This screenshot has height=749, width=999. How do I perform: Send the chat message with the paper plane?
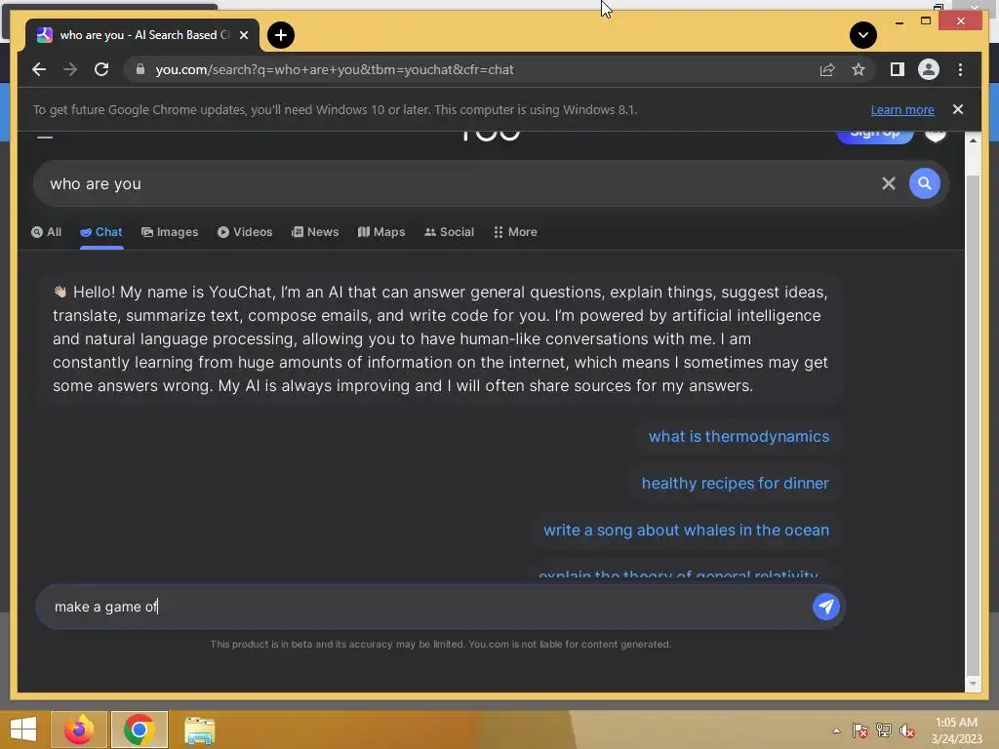(x=825, y=607)
